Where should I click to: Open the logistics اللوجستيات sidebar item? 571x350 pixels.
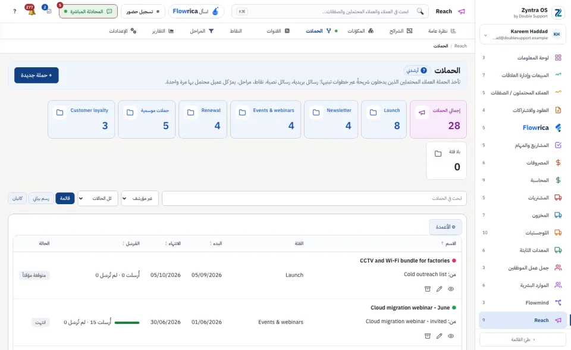(522, 233)
